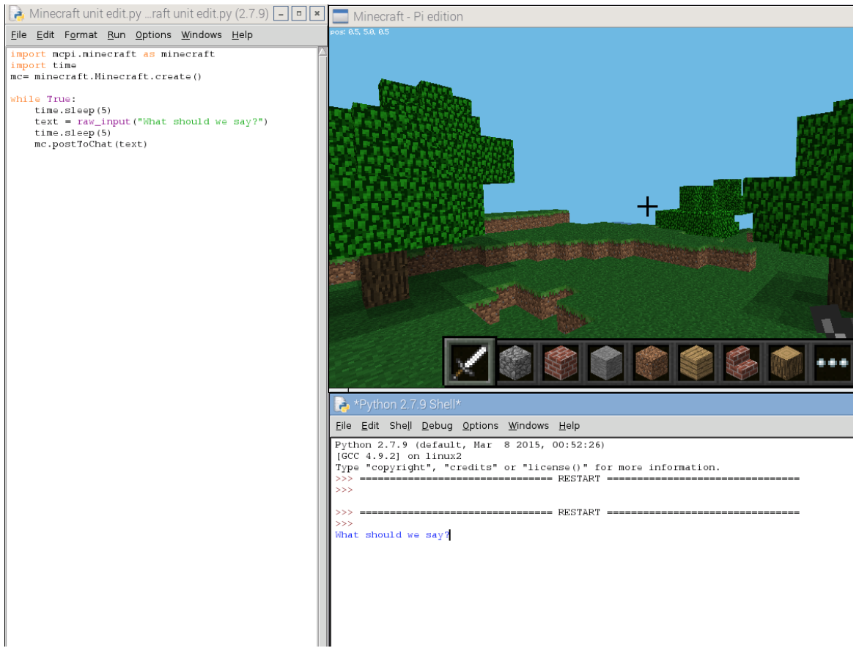Screen dimensions: 859x648
Task: Click the 'mc= minecraft.Minecraft.create()' line
Action: [106, 77]
